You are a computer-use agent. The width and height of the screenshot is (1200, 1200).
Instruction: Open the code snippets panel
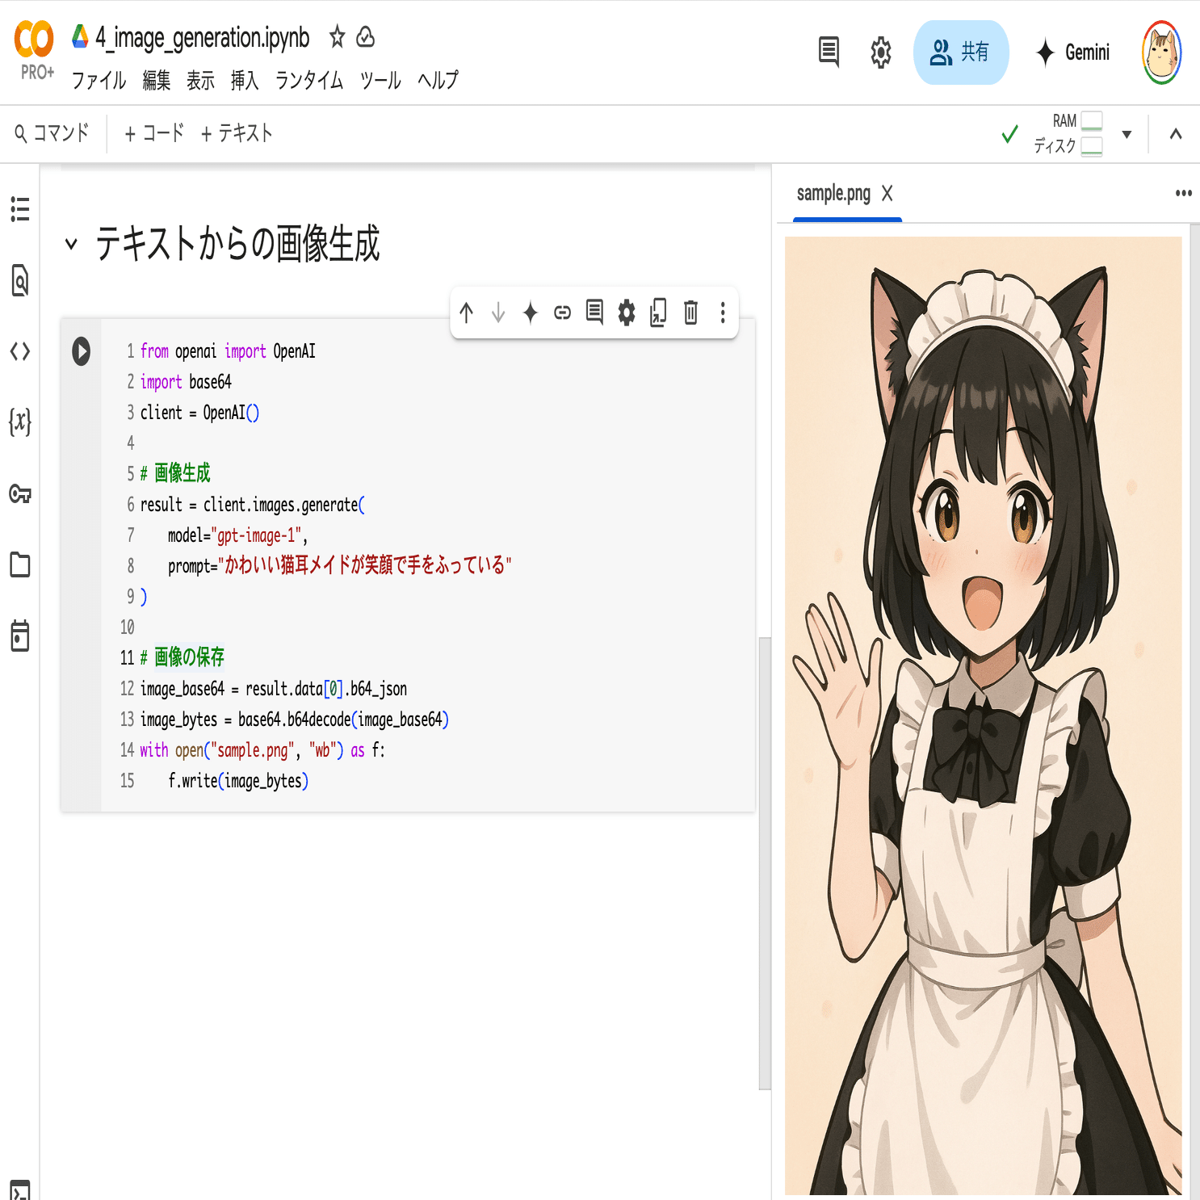20,351
